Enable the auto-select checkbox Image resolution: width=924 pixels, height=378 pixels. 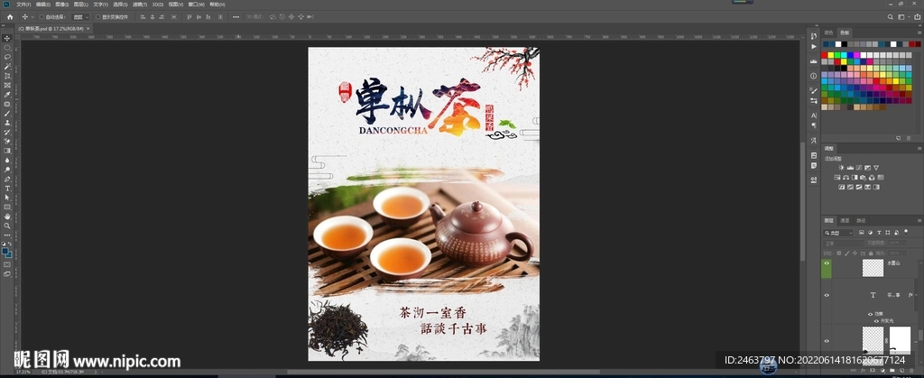(x=42, y=17)
